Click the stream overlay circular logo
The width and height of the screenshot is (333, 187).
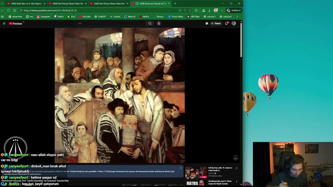pos(16,148)
